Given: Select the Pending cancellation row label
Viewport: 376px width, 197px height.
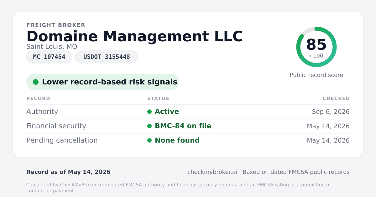Looking at the screenshot, I should (x=62, y=140).
